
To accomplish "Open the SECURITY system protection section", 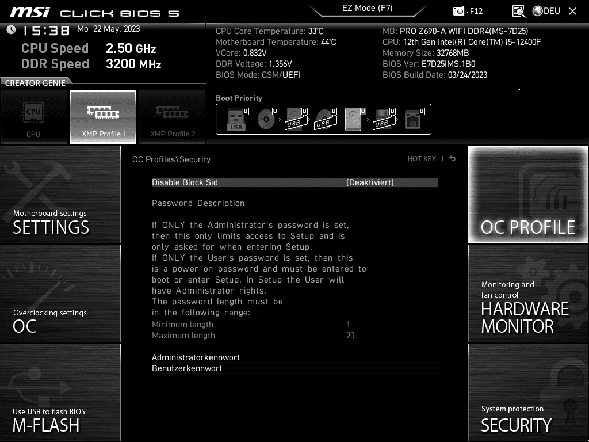I will 528,393.
